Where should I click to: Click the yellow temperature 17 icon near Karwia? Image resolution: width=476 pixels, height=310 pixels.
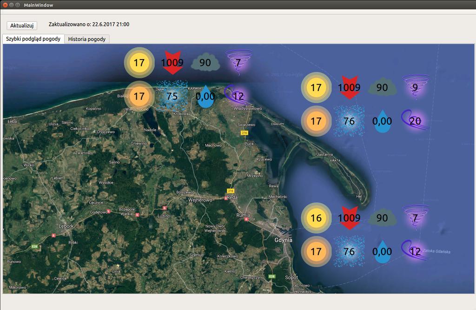coord(139,63)
